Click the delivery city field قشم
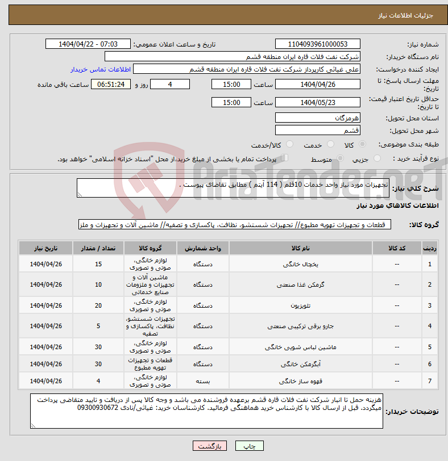Viewport: 448px width, 461px height. tap(318, 130)
